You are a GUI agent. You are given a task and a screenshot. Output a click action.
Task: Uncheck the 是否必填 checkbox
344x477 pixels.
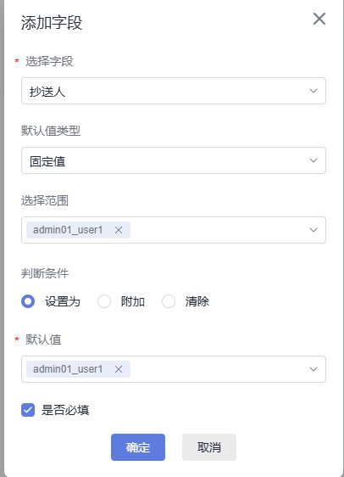(x=28, y=410)
